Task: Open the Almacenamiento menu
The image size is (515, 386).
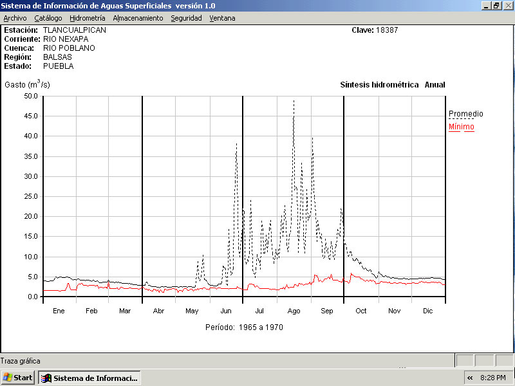Action: coord(138,18)
